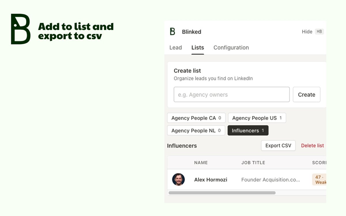346x216 pixels.
Task: Go to the Configuration tab
Action: tap(231, 48)
